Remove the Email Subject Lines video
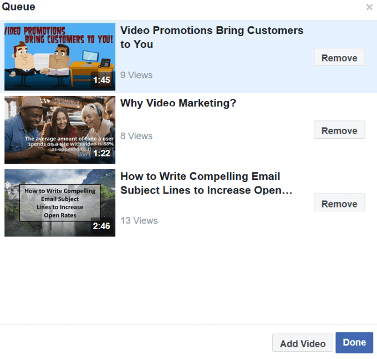Image resolution: width=377 pixels, height=359 pixels. tap(339, 204)
